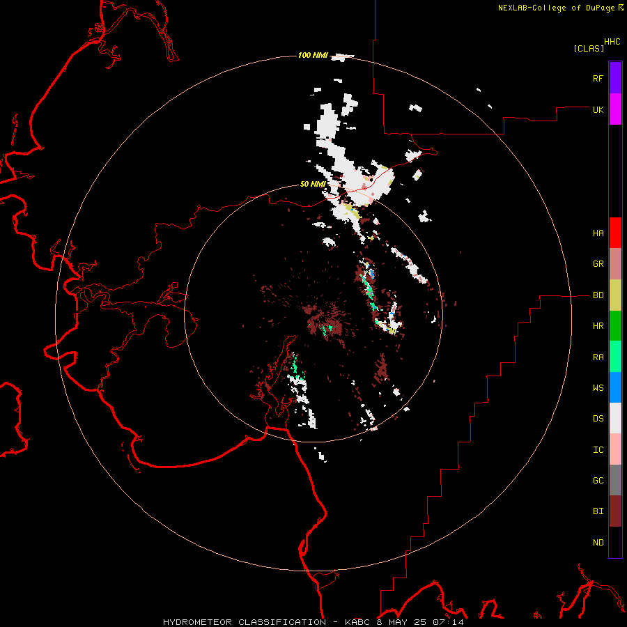Click the RF legend label
627x627 pixels.
(598, 78)
